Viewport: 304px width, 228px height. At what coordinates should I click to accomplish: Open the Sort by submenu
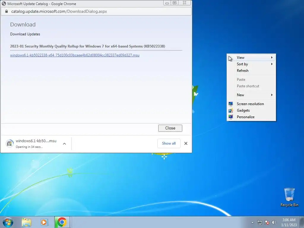point(251,64)
